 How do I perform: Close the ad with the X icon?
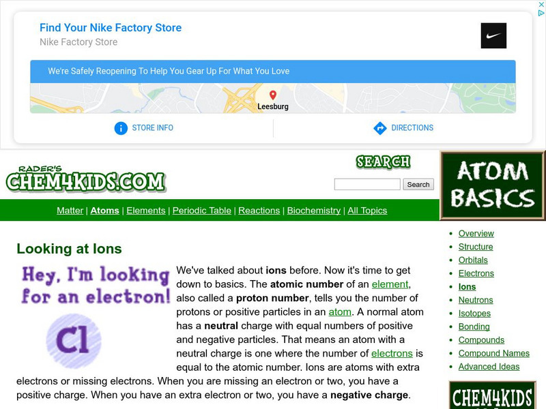(x=541, y=5)
